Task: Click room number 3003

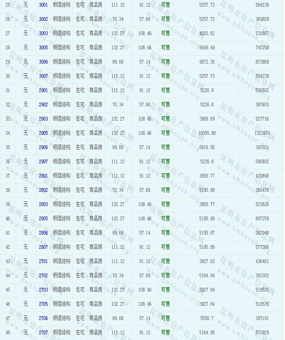Action: [43, 33]
